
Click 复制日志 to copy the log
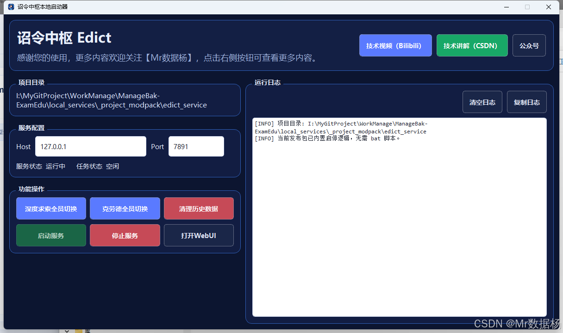(526, 102)
